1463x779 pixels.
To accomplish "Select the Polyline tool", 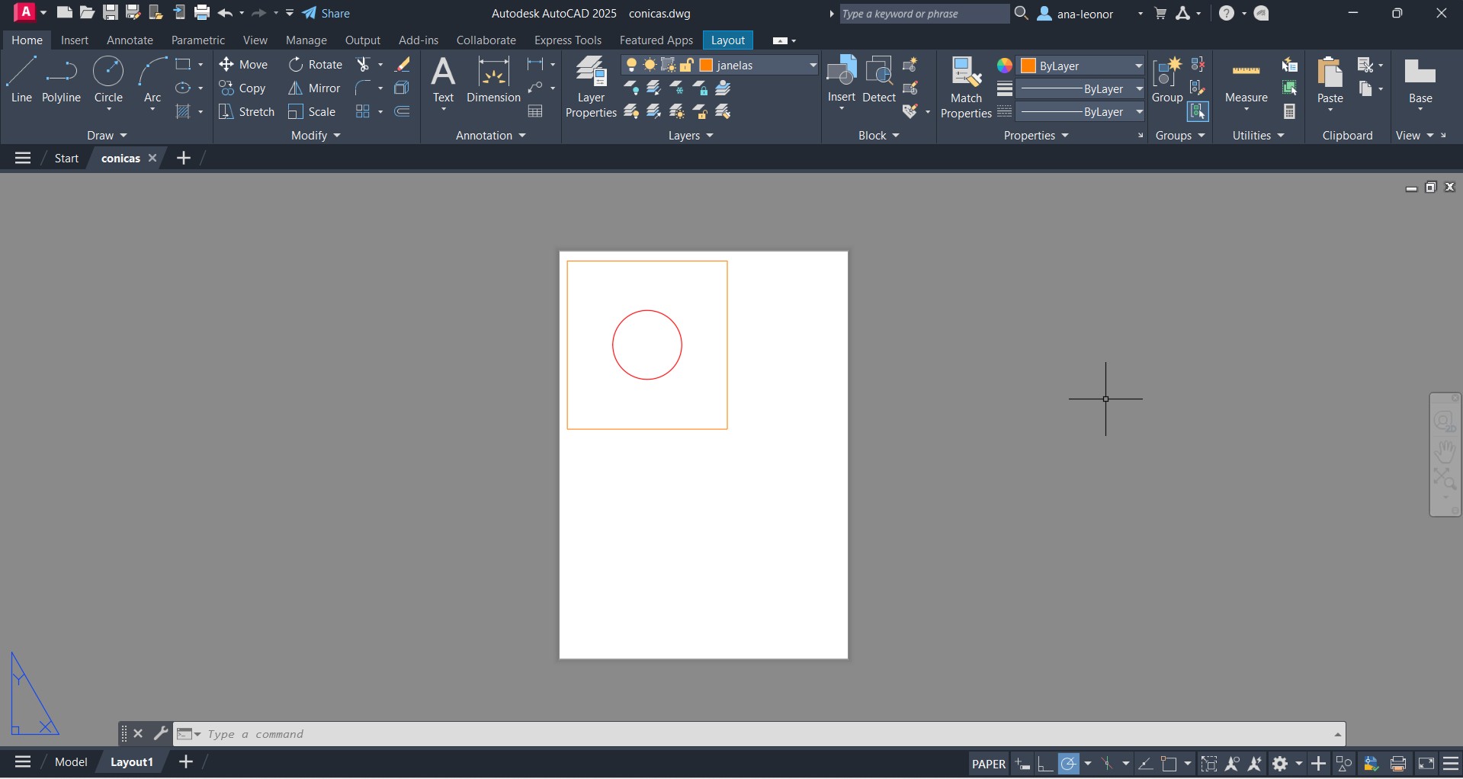I will (61, 80).
